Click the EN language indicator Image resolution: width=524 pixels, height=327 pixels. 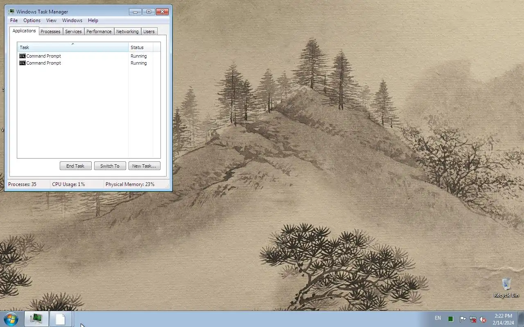pyautogui.click(x=438, y=318)
